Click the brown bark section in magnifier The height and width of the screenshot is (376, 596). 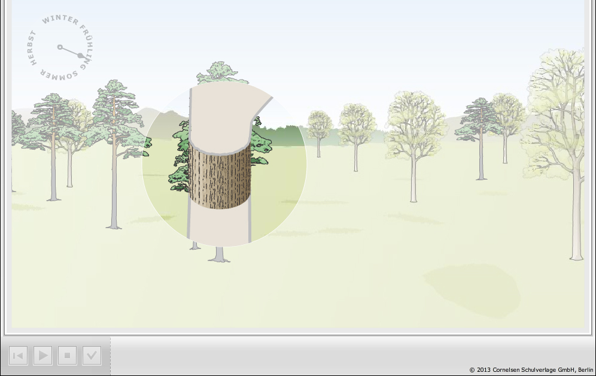(220, 177)
